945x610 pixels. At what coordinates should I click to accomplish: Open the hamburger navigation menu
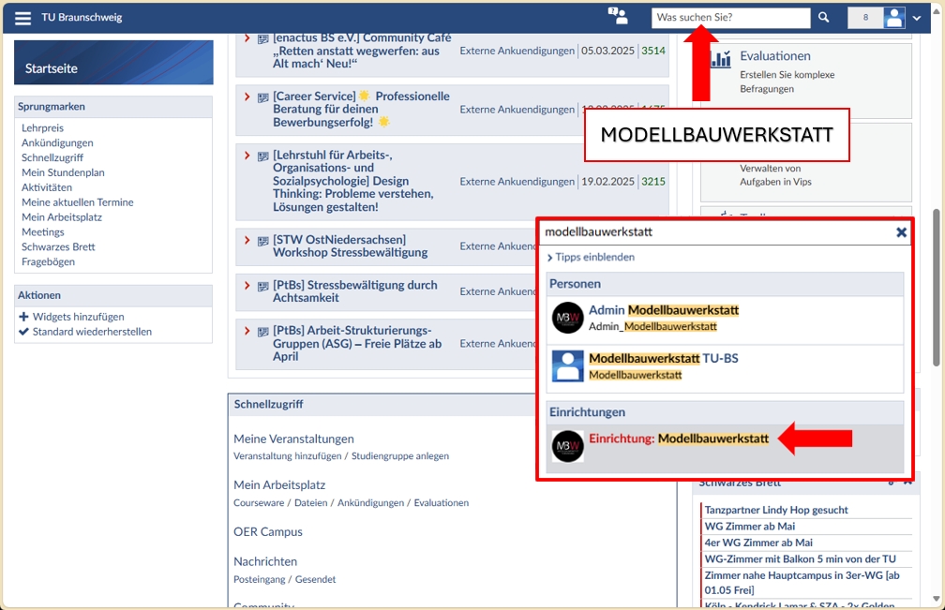coord(22,18)
